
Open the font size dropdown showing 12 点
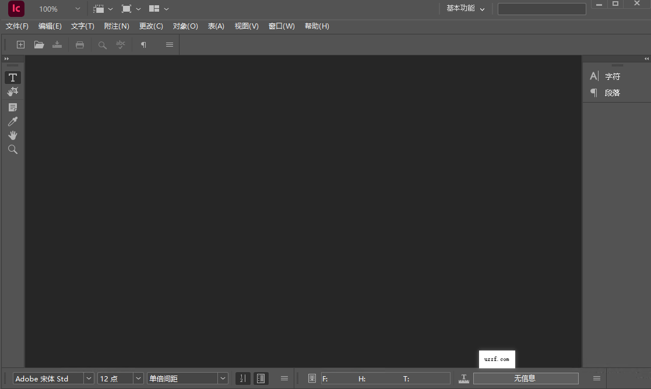[138, 378]
